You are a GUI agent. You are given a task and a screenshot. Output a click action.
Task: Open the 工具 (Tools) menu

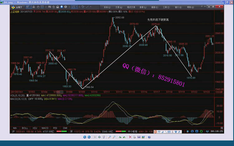[167, 7]
